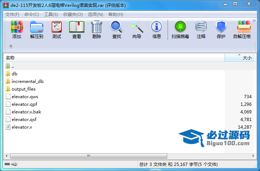Click the output_files folder icon
This screenshot has height=171, width=260.
[8, 89]
